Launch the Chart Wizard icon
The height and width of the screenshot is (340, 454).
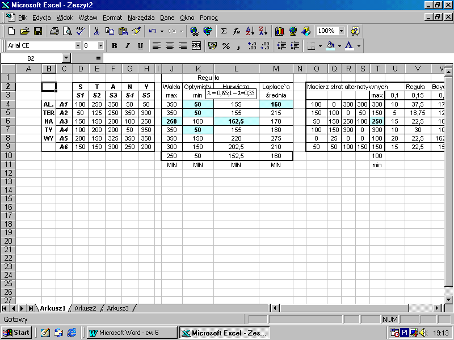coord(279,31)
